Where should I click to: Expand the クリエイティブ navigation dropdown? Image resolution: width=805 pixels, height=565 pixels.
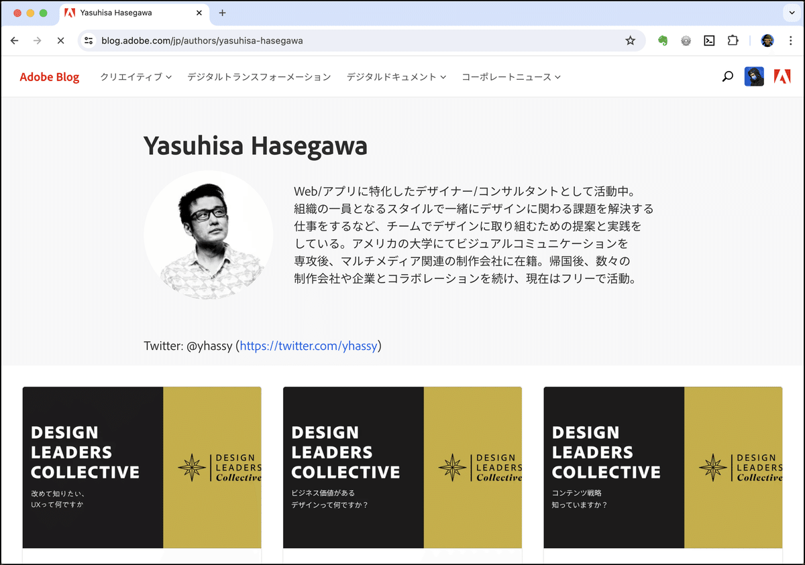(x=134, y=76)
